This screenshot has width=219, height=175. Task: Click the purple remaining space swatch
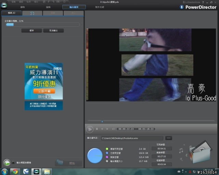point(107,157)
